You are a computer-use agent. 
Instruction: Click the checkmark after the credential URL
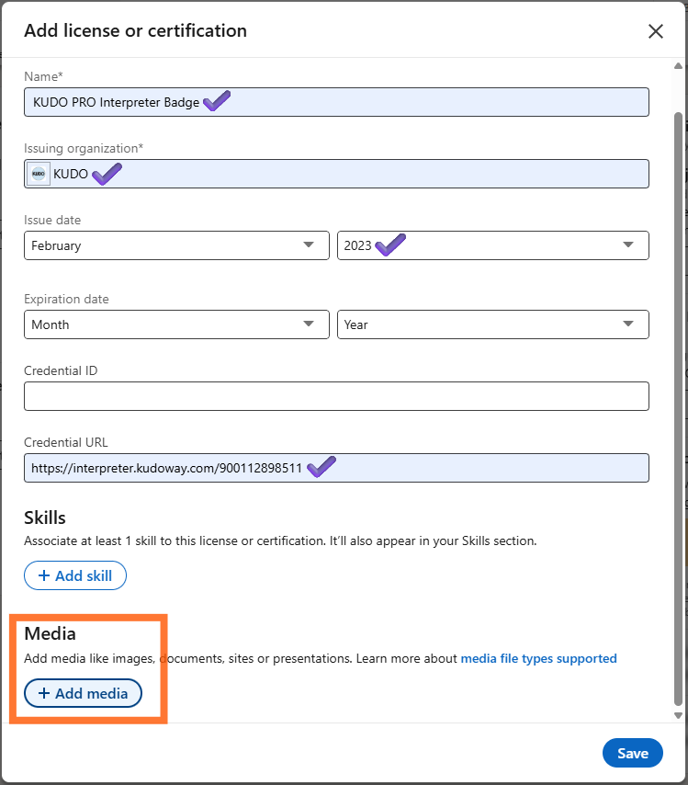321,467
